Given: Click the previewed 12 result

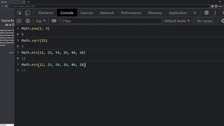Looking at the screenshot, I should point(23,70).
